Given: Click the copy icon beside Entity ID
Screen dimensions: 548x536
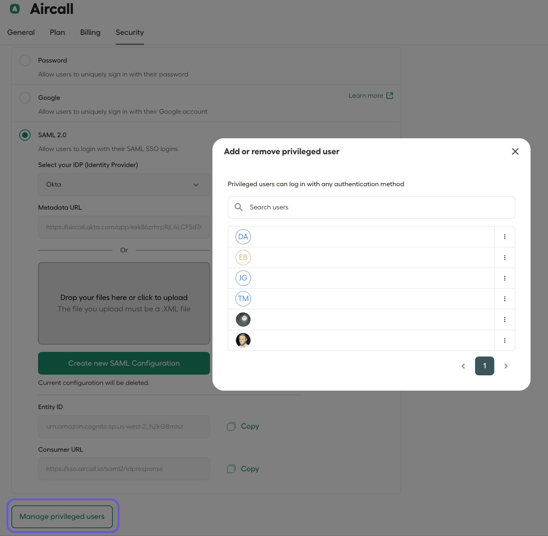Looking at the screenshot, I should coord(231,427).
